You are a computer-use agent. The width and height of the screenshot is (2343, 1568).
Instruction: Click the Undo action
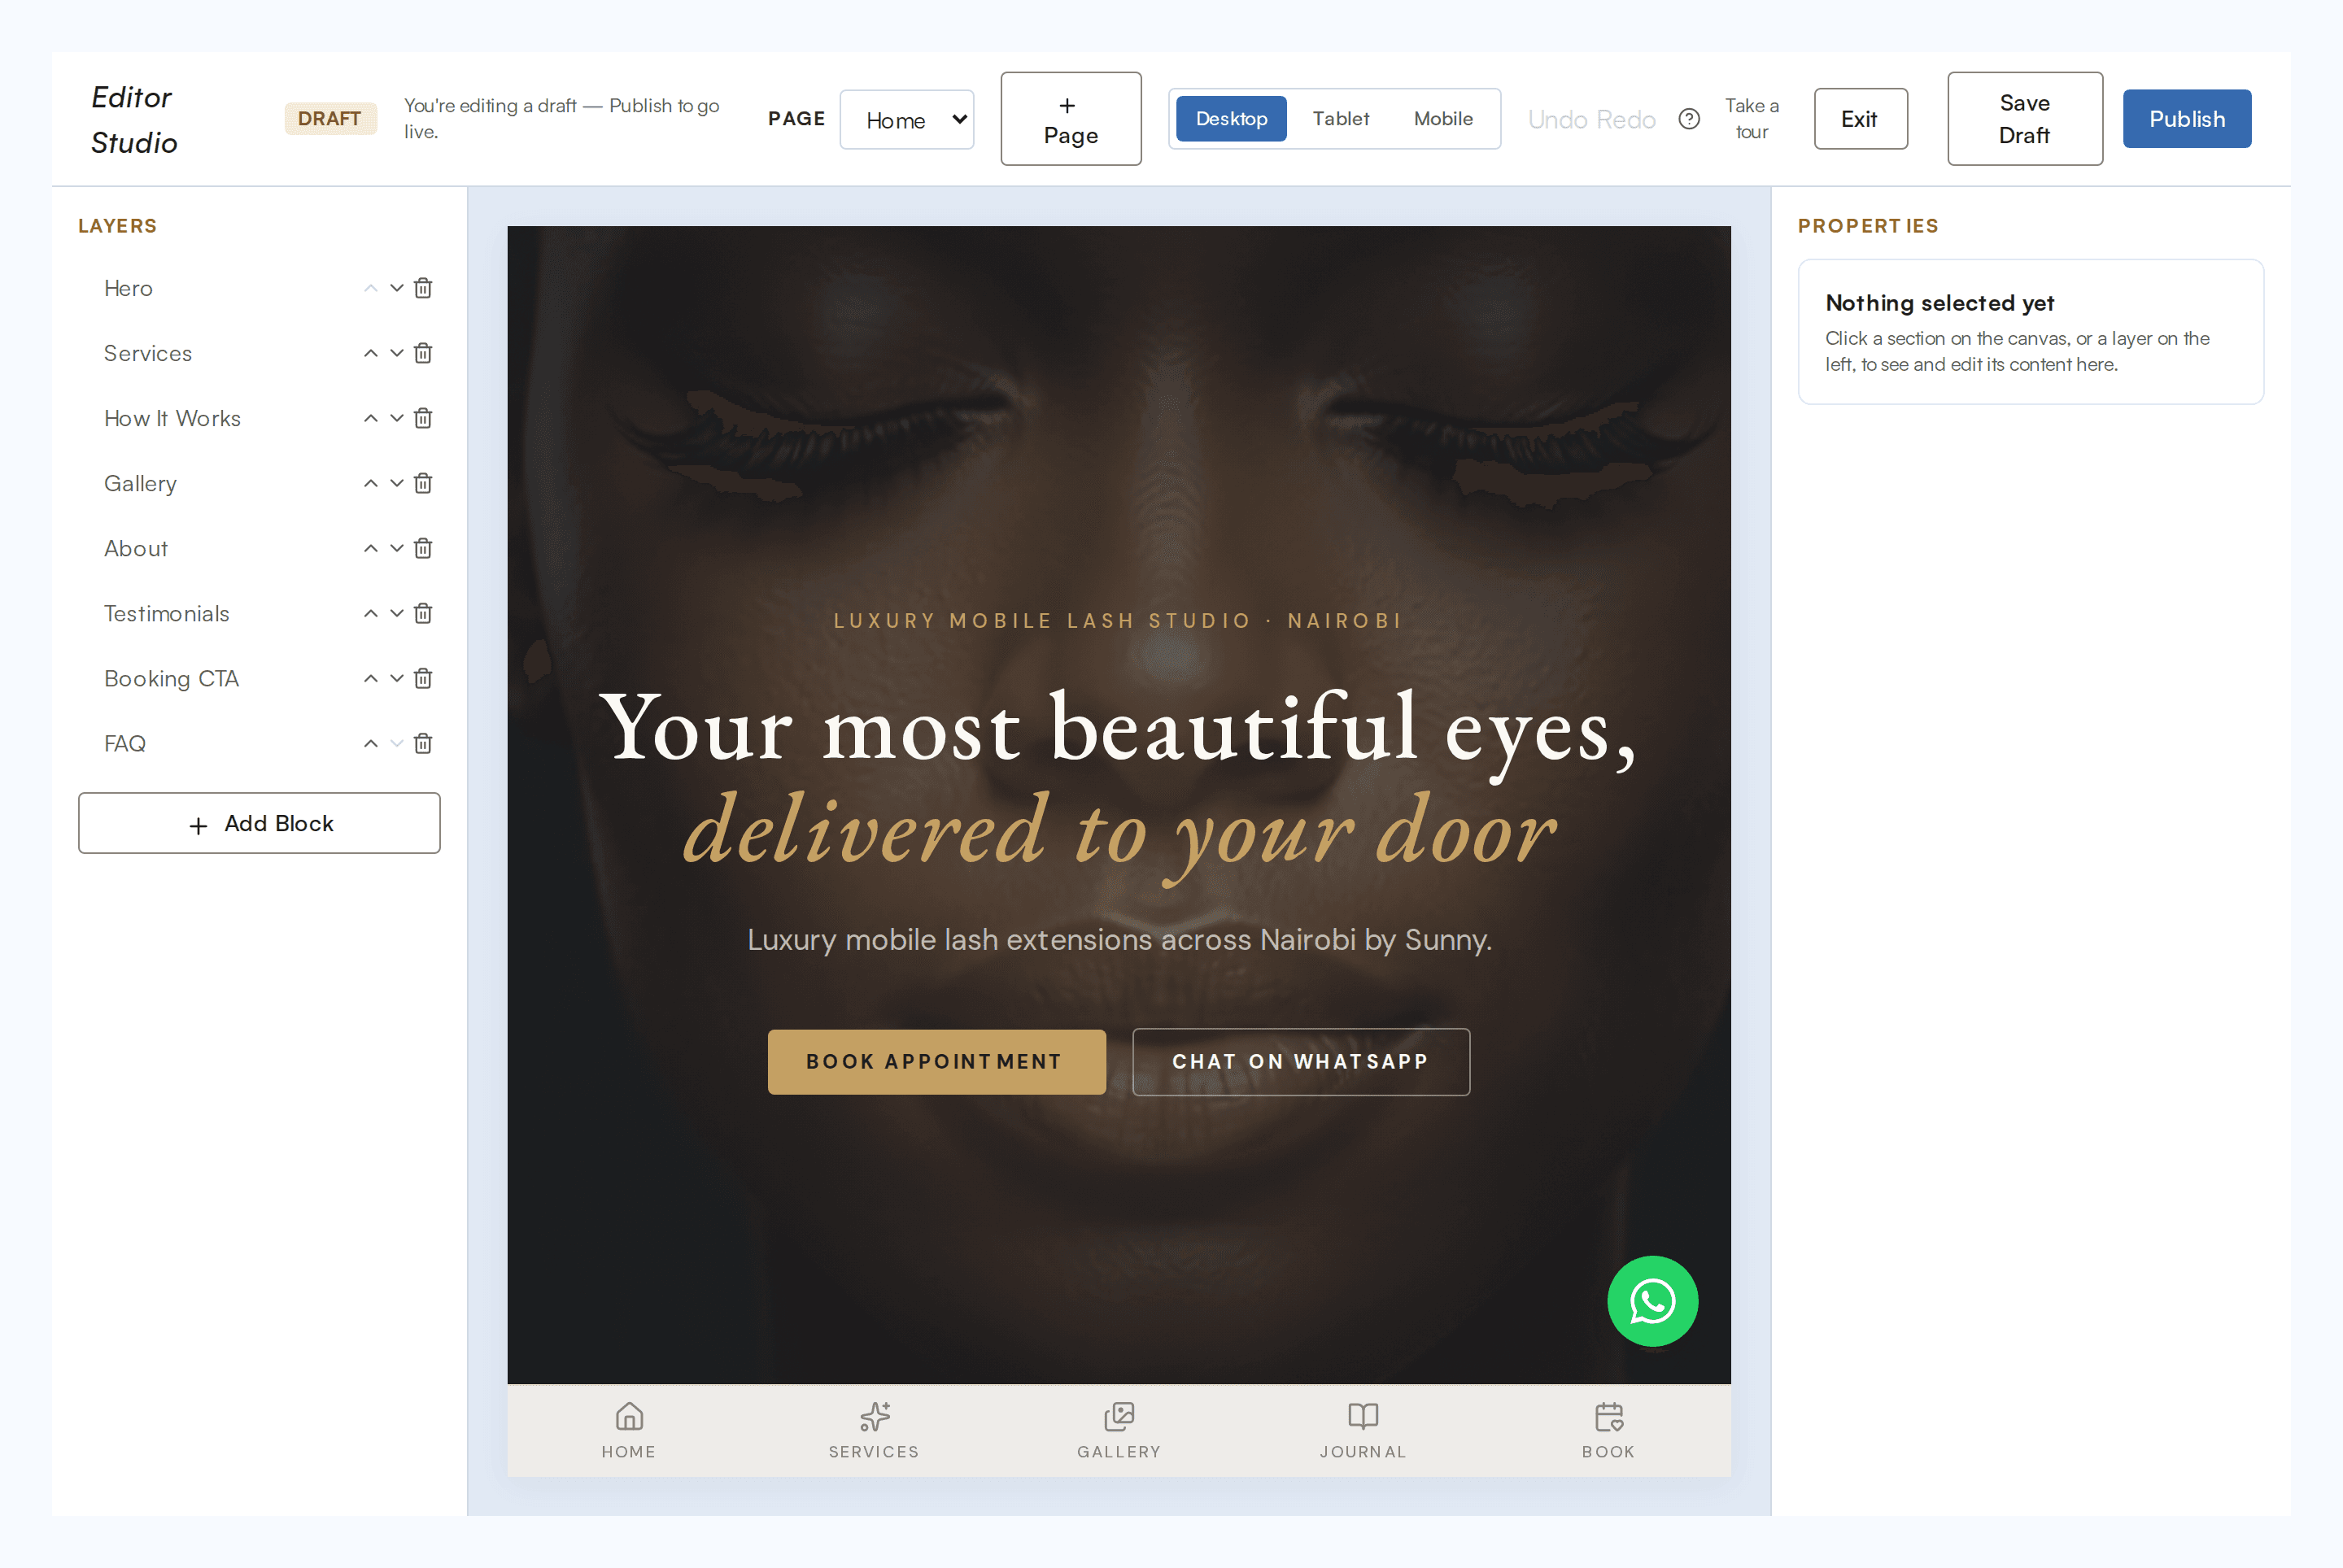[x=1559, y=120]
